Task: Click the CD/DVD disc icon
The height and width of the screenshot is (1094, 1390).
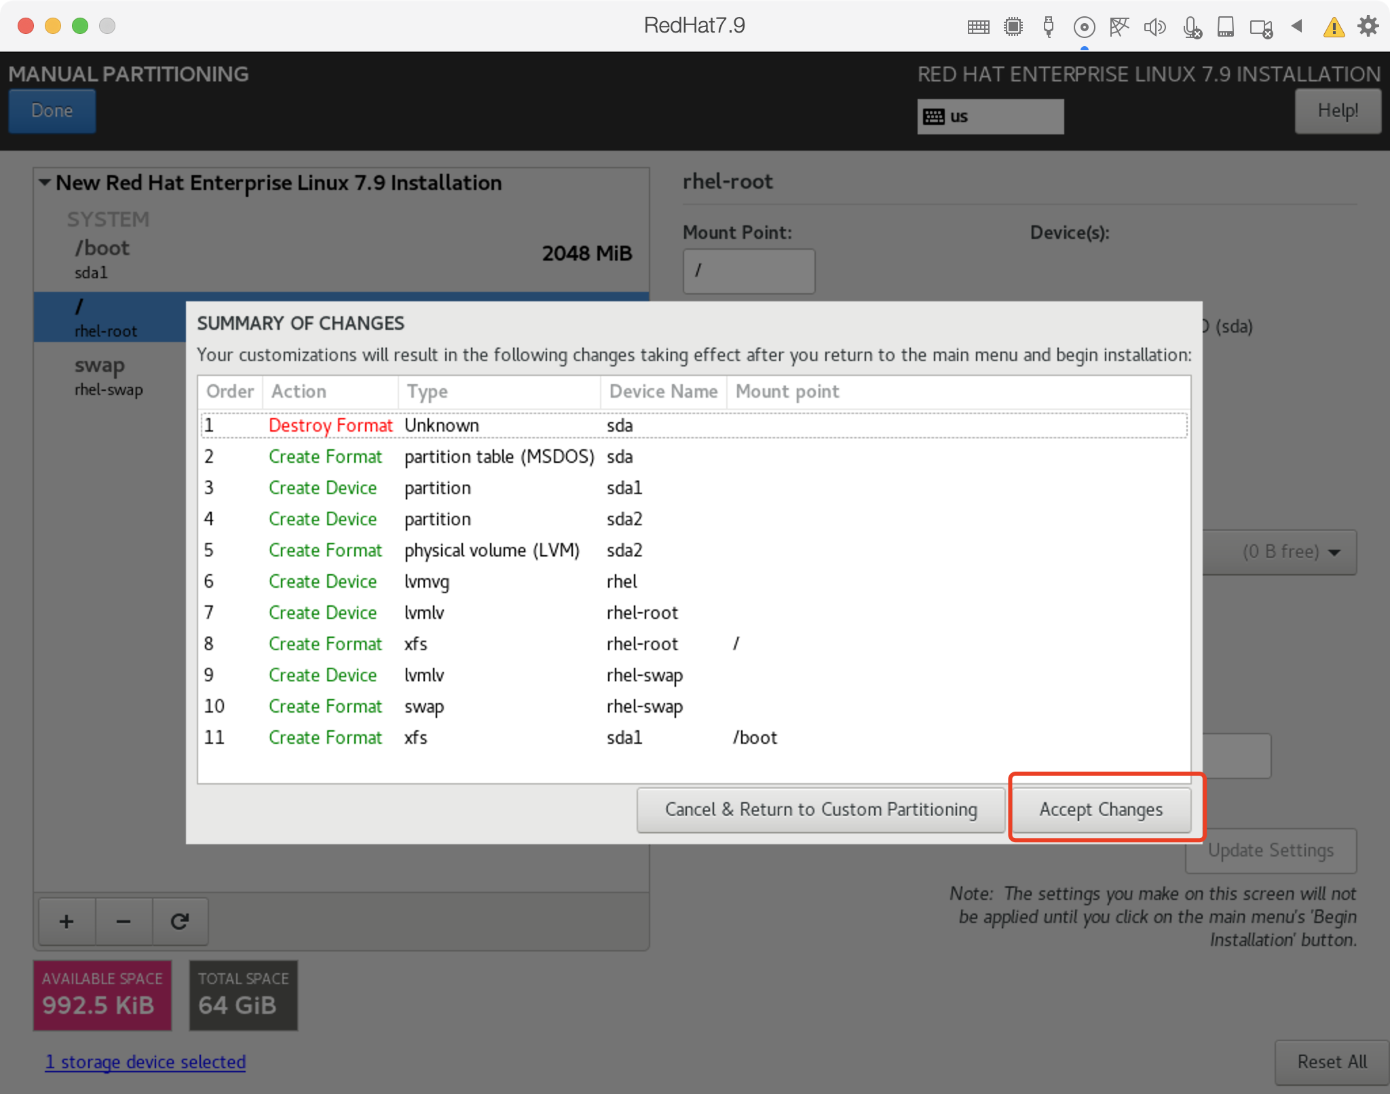Action: 1084,27
